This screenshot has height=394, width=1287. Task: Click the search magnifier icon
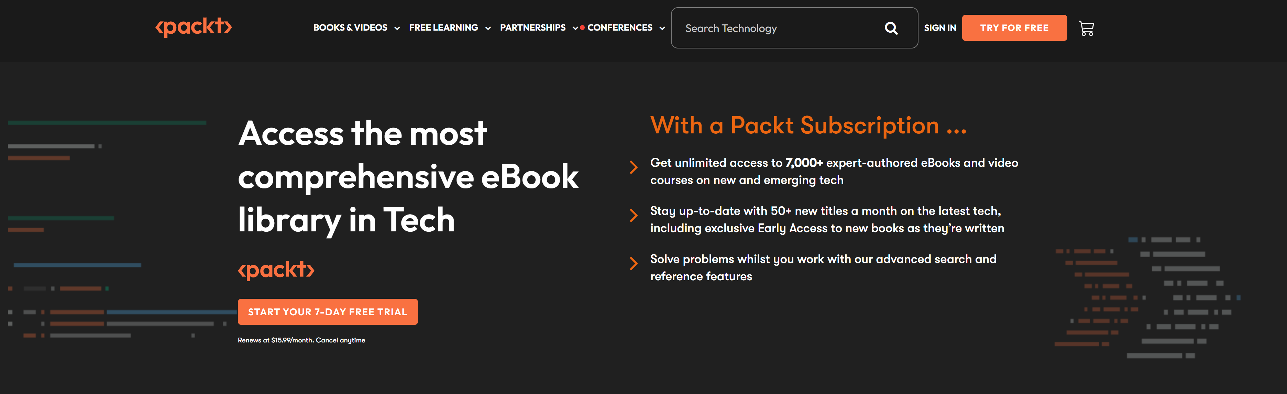891,28
